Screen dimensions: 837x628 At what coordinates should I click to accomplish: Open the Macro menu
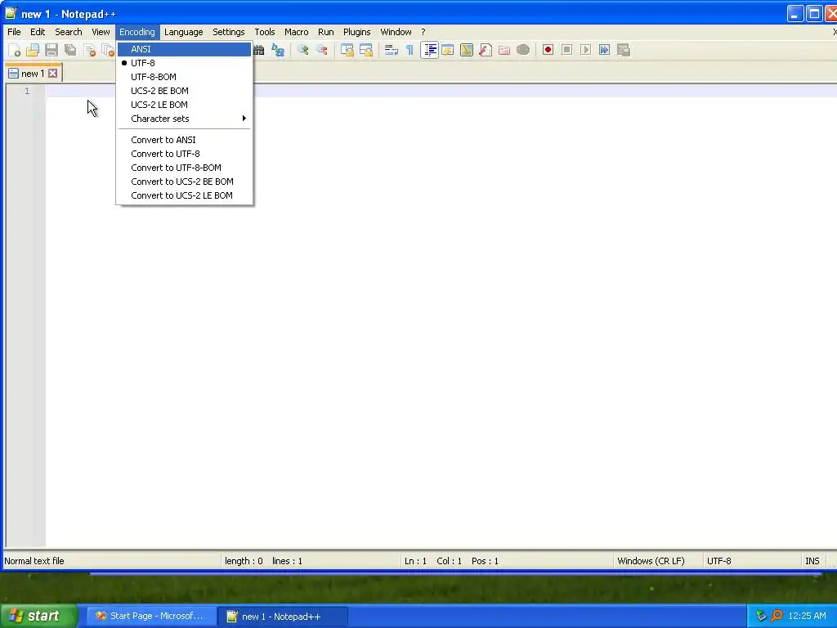pos(296,32)
